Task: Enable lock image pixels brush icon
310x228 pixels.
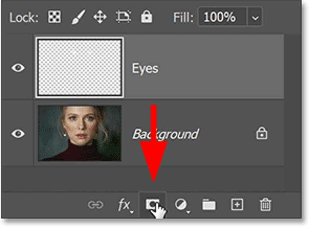Action: click(78, 17)
